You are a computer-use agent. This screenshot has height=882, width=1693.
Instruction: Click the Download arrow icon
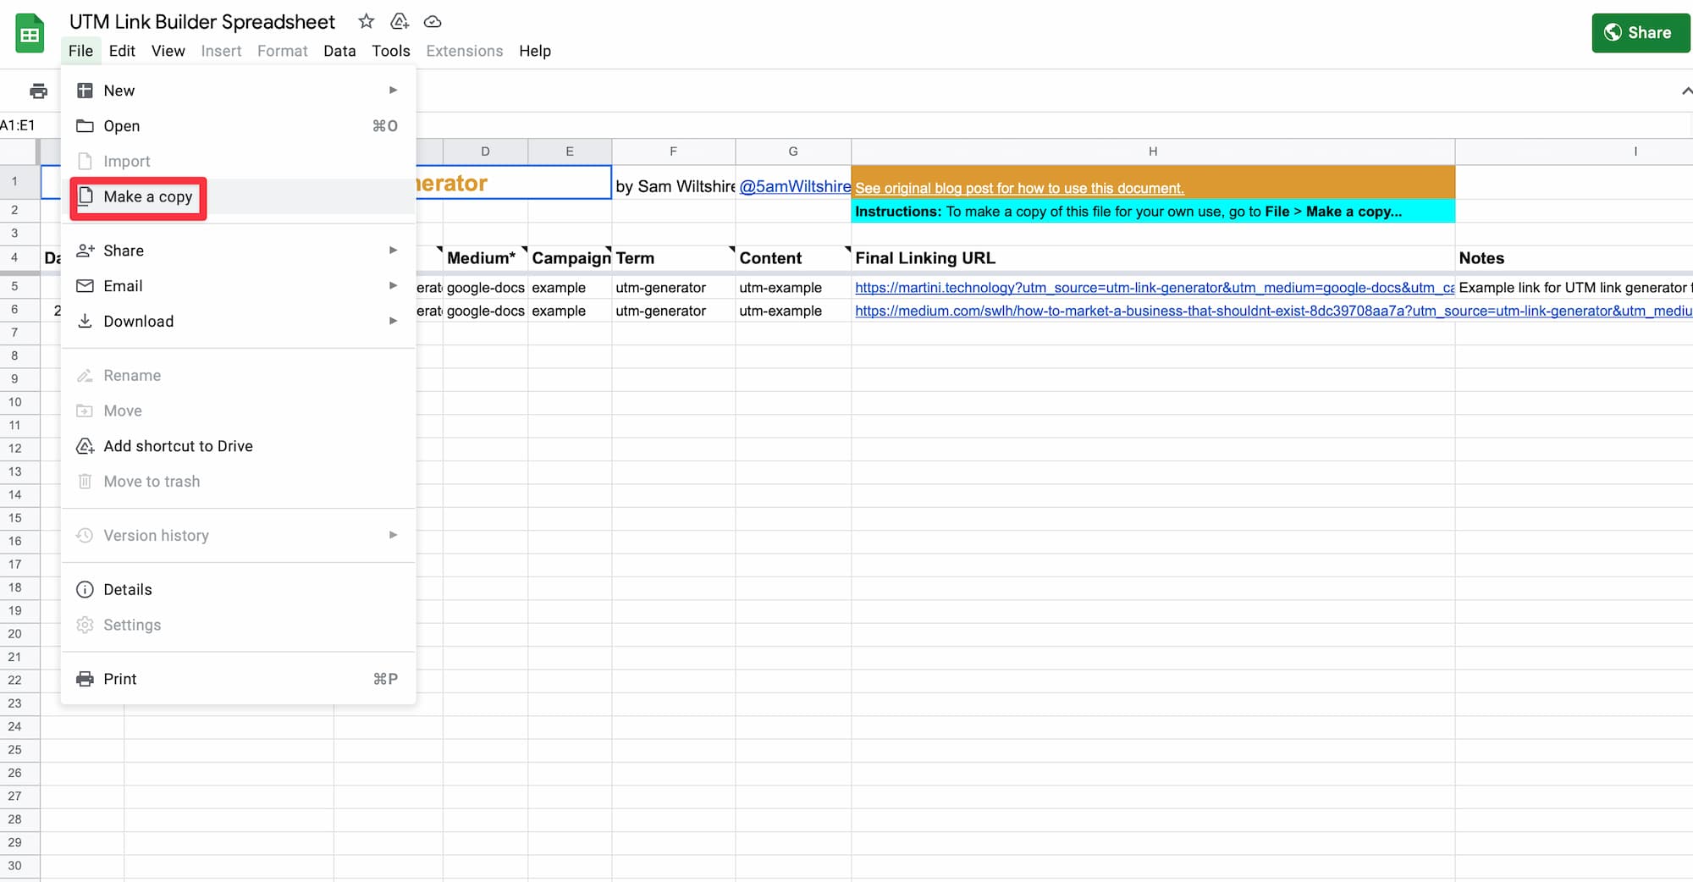(x=85, y=321)
